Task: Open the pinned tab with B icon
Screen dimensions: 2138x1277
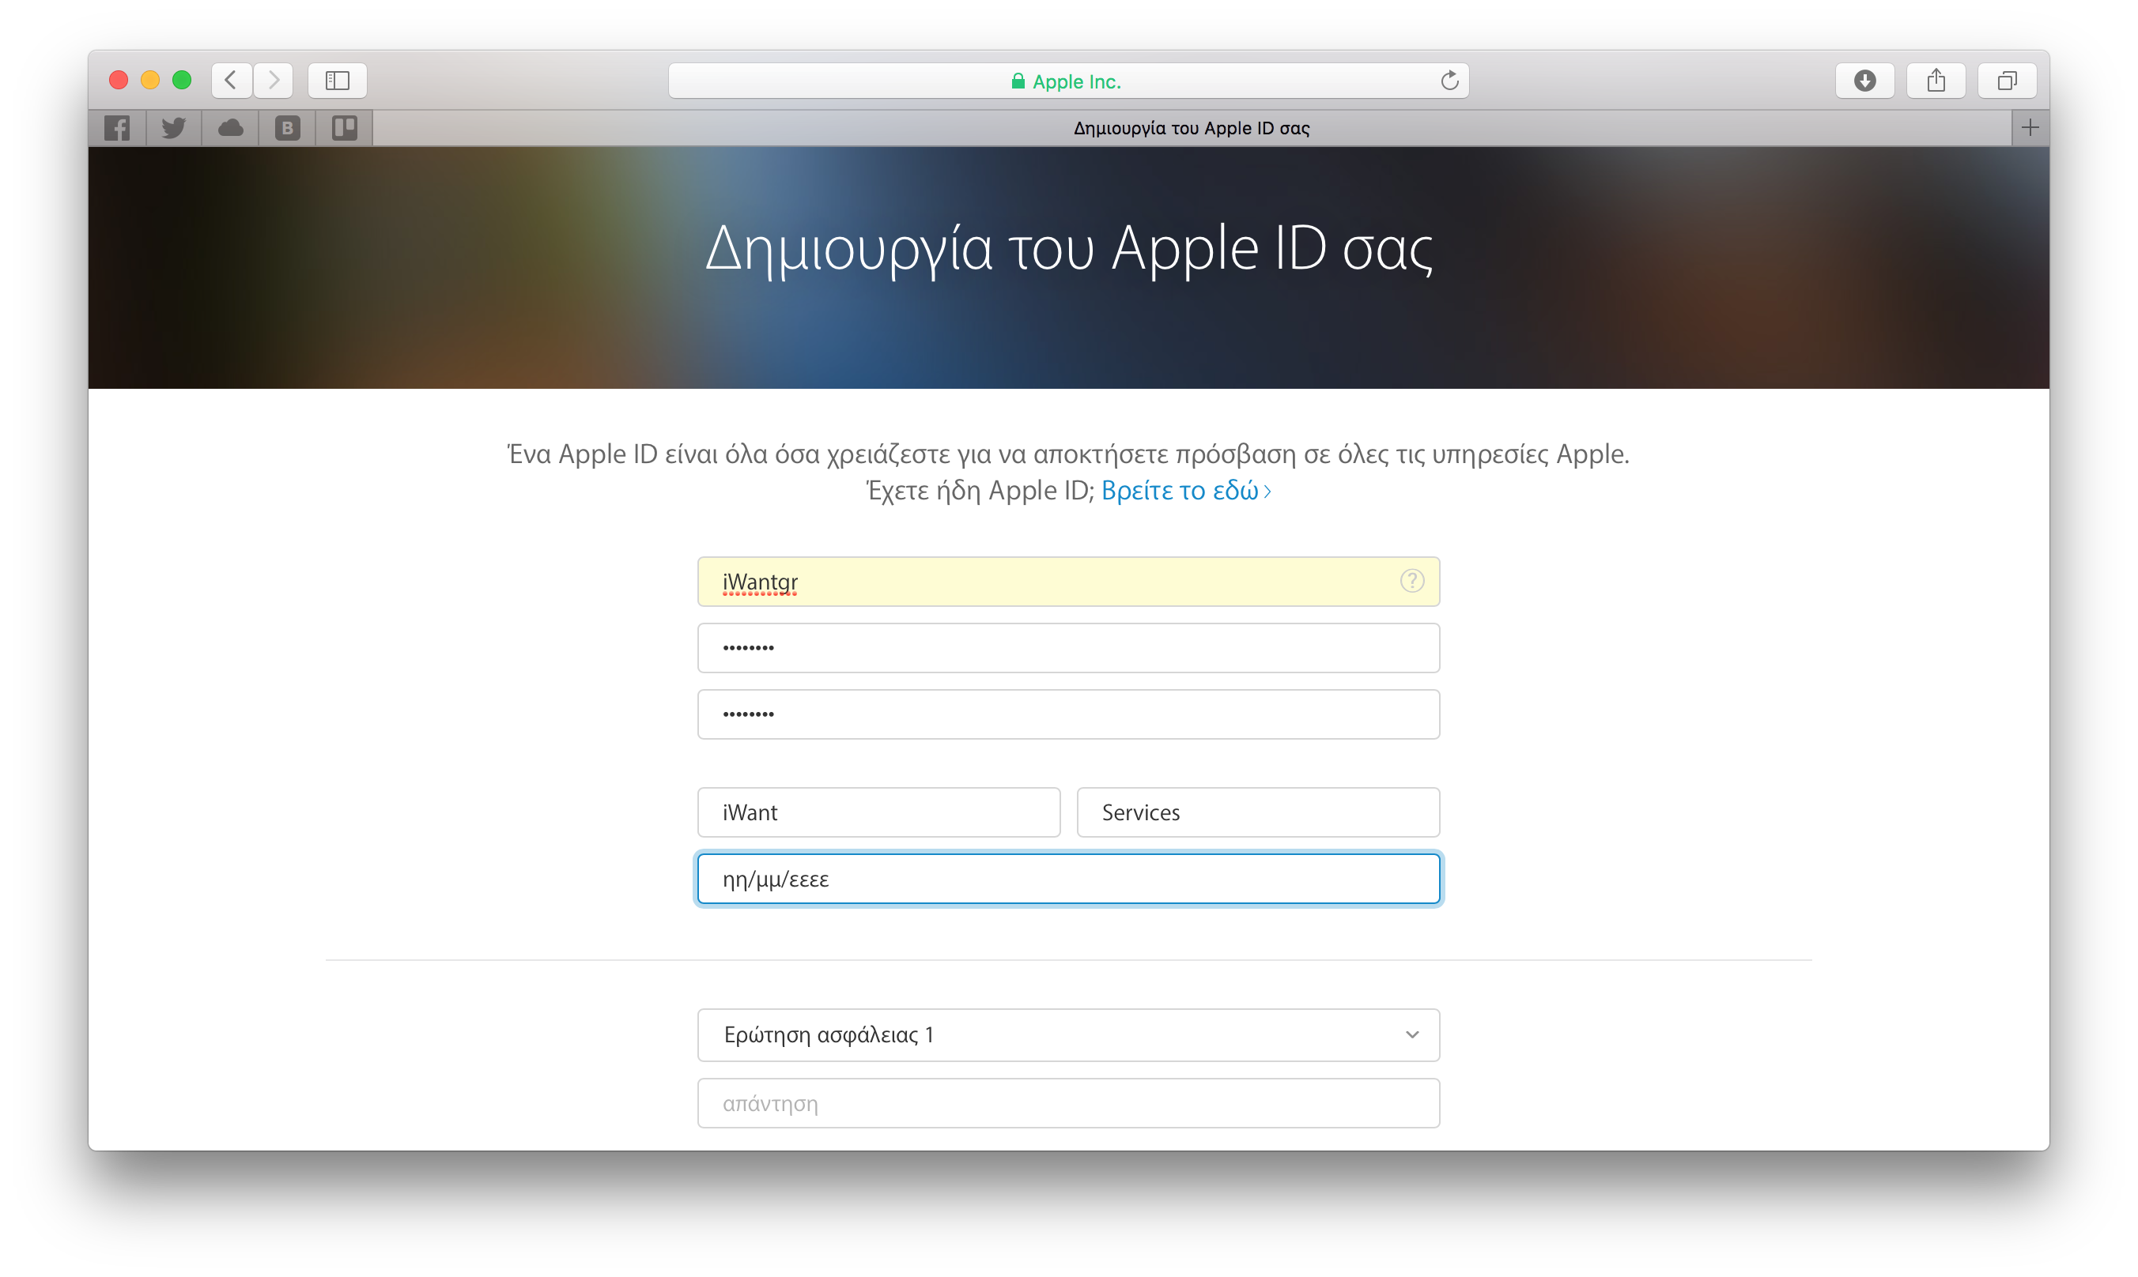Action: [288, 128]
